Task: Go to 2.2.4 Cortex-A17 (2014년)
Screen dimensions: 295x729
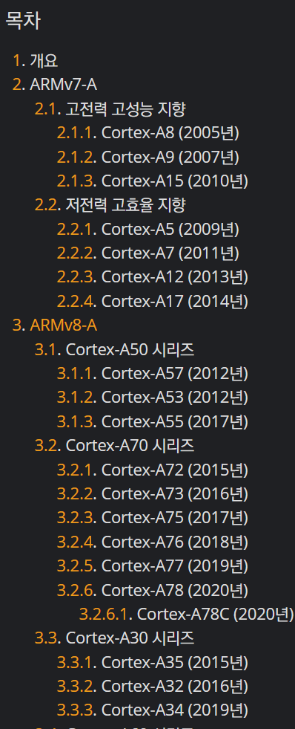Action: click(x=153, y=302)
